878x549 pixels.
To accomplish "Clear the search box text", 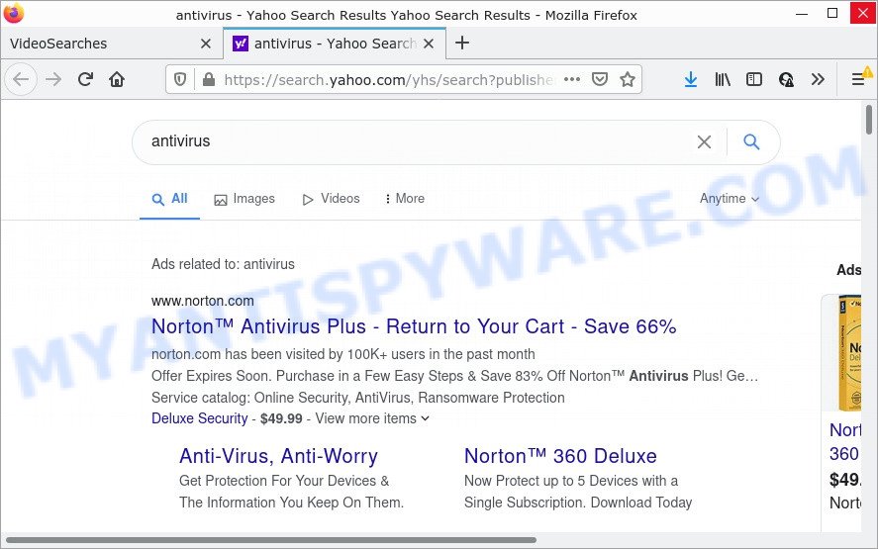I will [704, 141].
